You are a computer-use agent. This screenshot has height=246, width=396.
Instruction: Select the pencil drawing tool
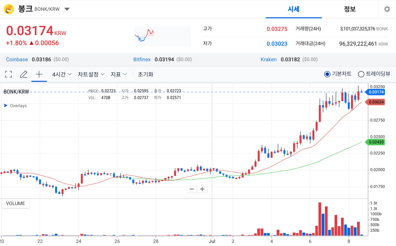click(24, 74)
